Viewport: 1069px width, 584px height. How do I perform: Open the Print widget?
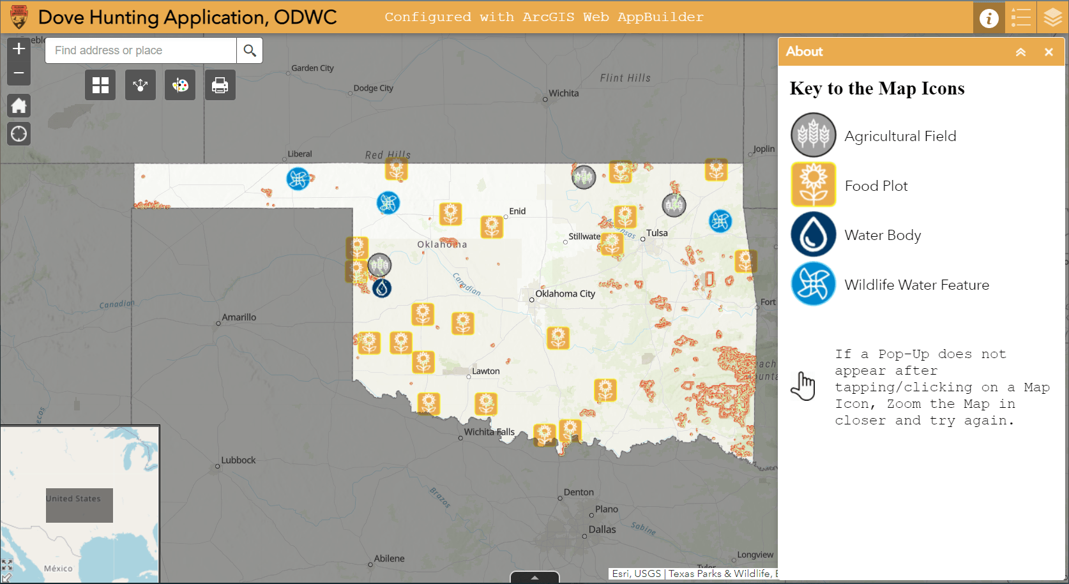(220, 84)
